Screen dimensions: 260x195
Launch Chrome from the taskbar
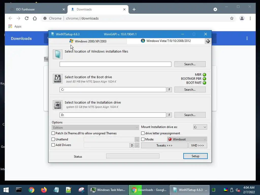31,190
